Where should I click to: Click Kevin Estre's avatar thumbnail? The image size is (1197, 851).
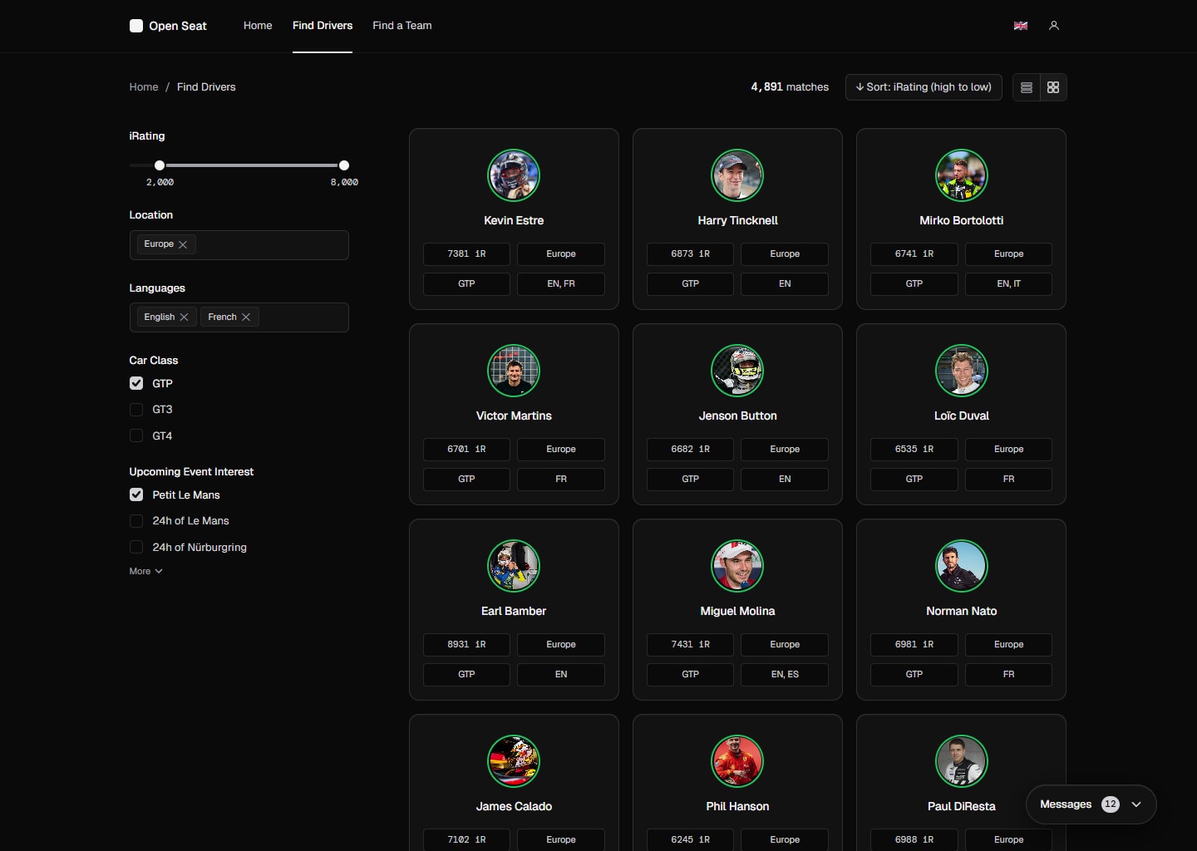[x=514, y=175]
